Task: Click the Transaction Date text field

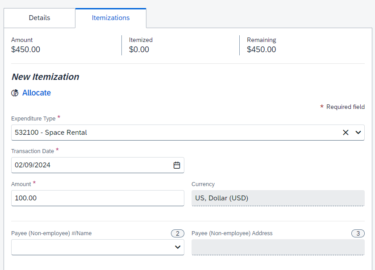Action: (89, 165)
